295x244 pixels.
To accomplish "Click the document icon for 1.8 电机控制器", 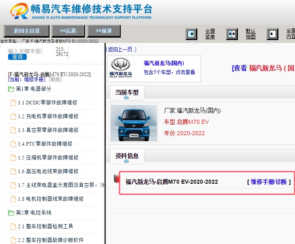I will tap(13, 199).
